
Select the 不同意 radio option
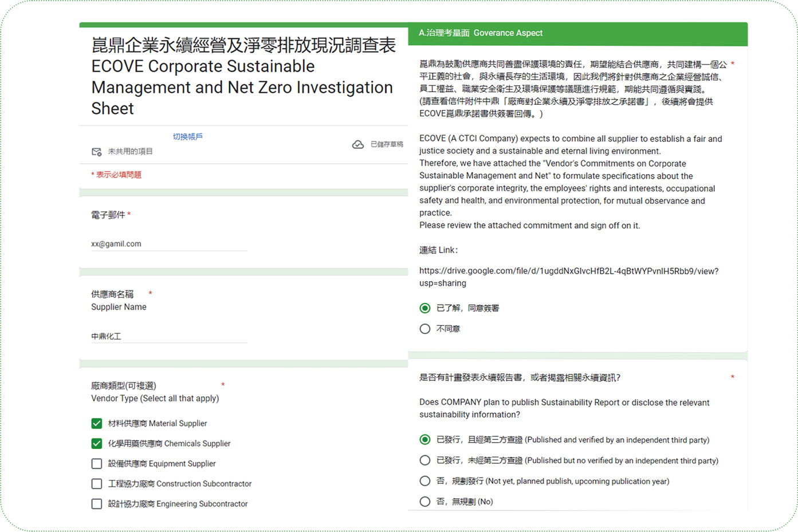425,329
